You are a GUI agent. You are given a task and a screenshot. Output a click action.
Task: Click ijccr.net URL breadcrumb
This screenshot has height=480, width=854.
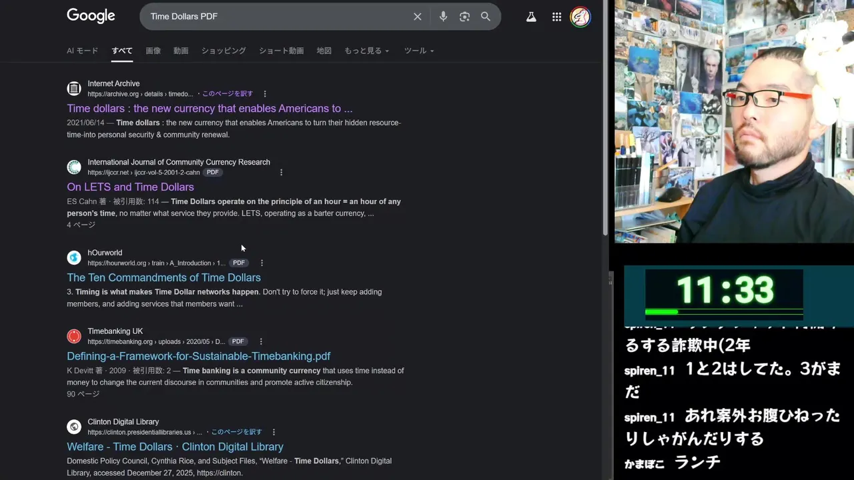(x=143, y=173)
